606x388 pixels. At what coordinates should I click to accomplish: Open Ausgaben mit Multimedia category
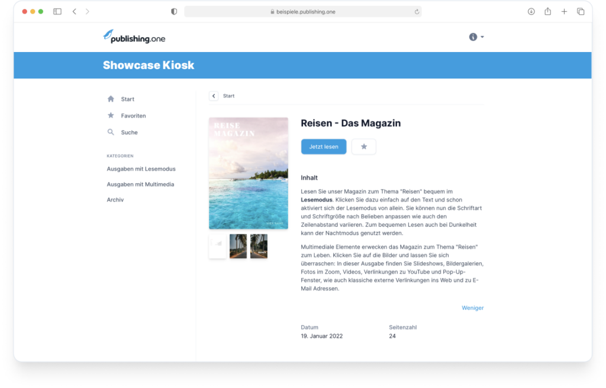(140, 184)
